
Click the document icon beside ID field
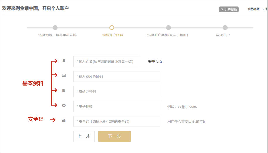tap(64, 91)
